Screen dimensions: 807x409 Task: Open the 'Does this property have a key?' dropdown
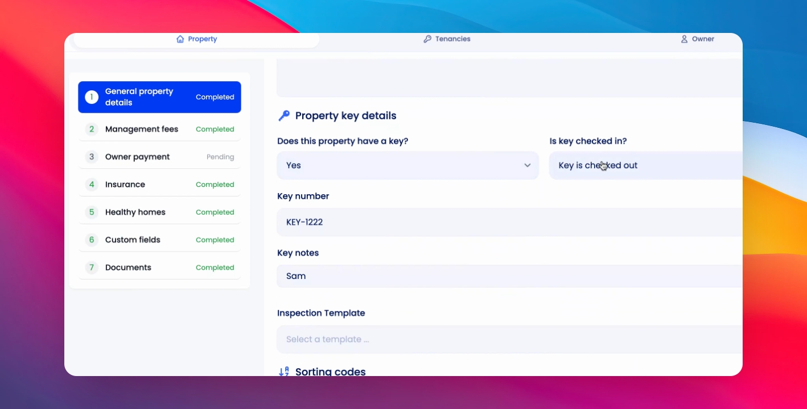[407, 165]
